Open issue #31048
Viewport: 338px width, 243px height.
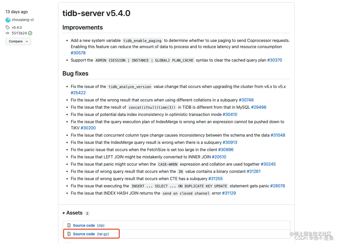tap(278, 135)
